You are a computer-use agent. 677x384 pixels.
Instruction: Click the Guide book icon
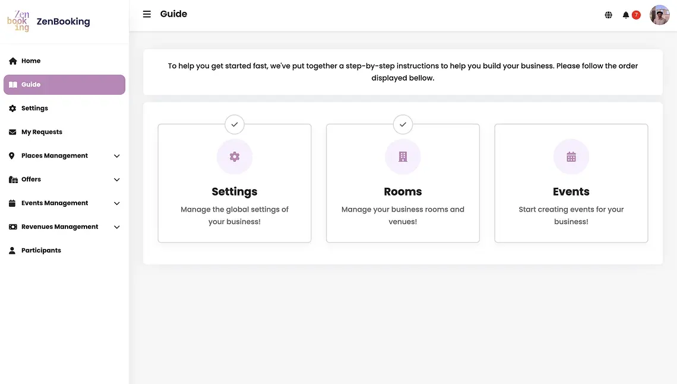(x=13, y=85)
